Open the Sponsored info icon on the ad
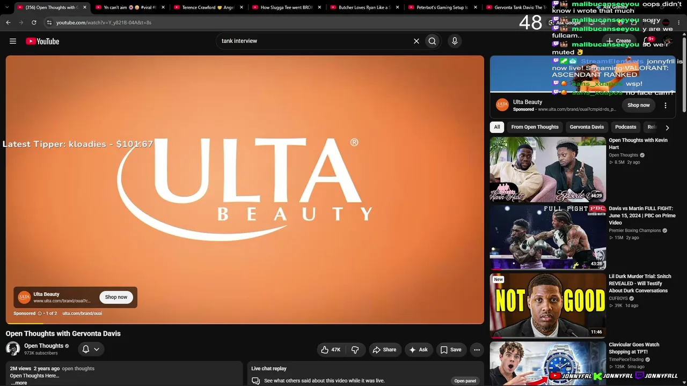The image size is (687, 386). (40, 313)
